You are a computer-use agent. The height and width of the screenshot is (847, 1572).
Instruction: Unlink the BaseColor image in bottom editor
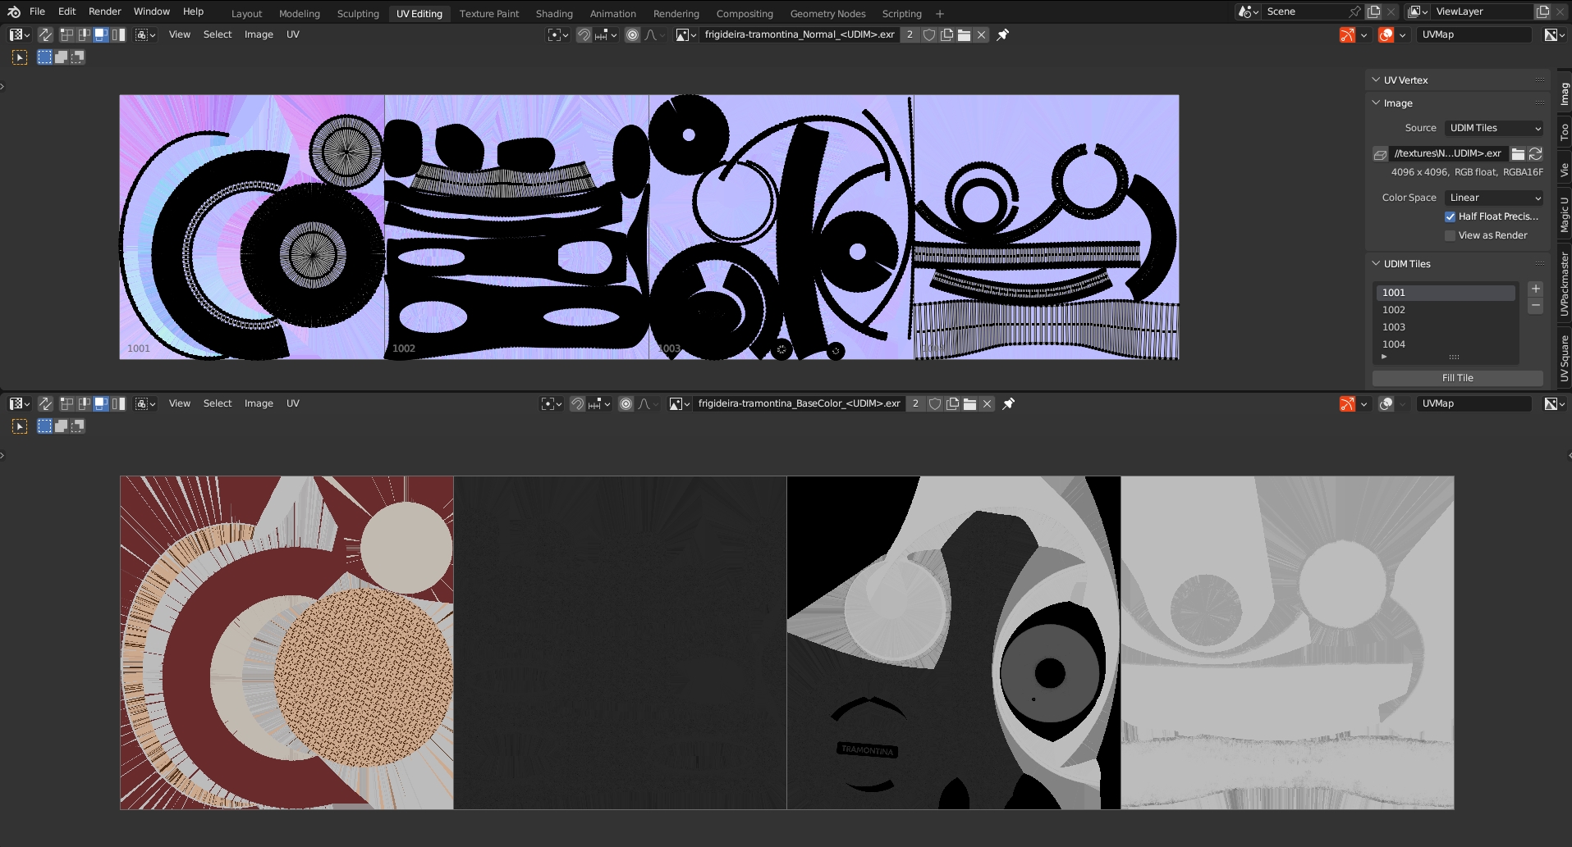coord(987,403)
